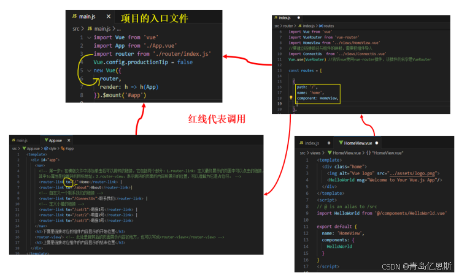
Task: Click the "render: h => h(App)" line
Action: (x=129, y=87)
